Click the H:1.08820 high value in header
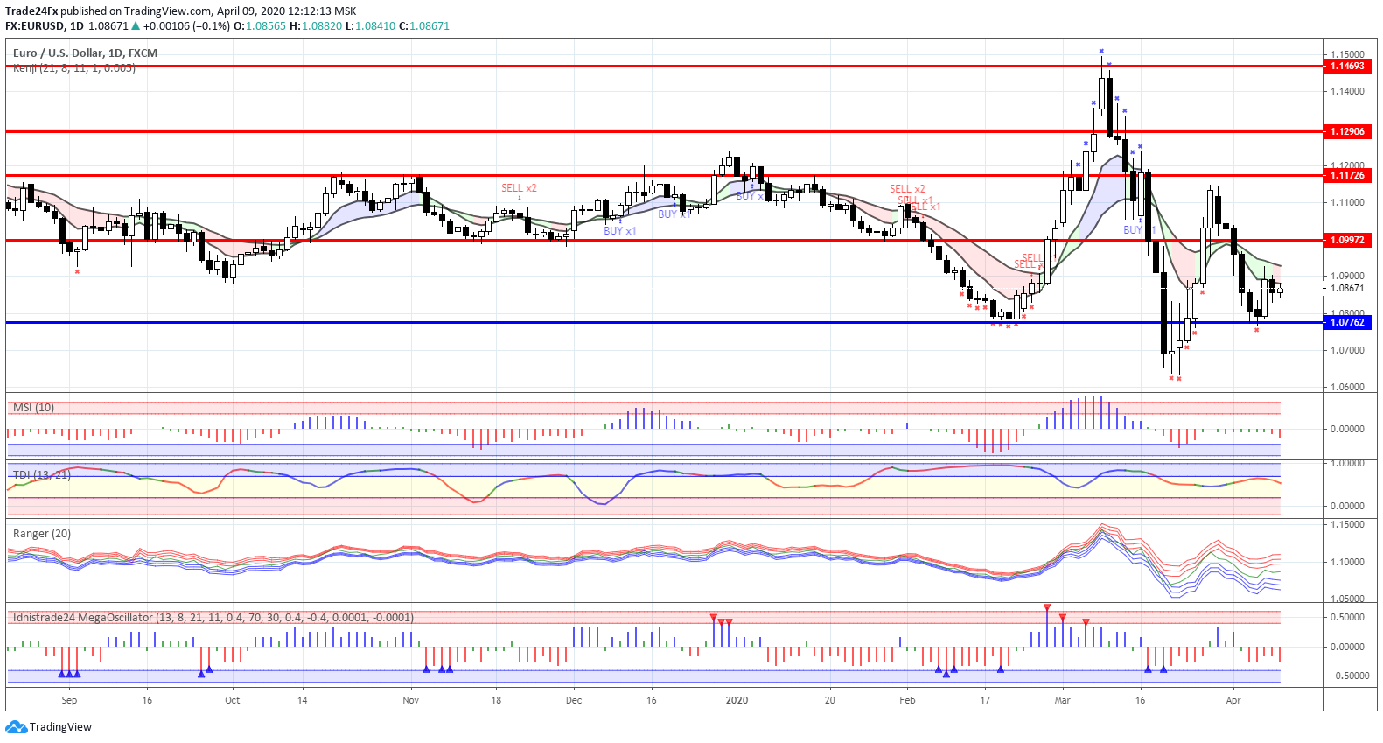 316,26
